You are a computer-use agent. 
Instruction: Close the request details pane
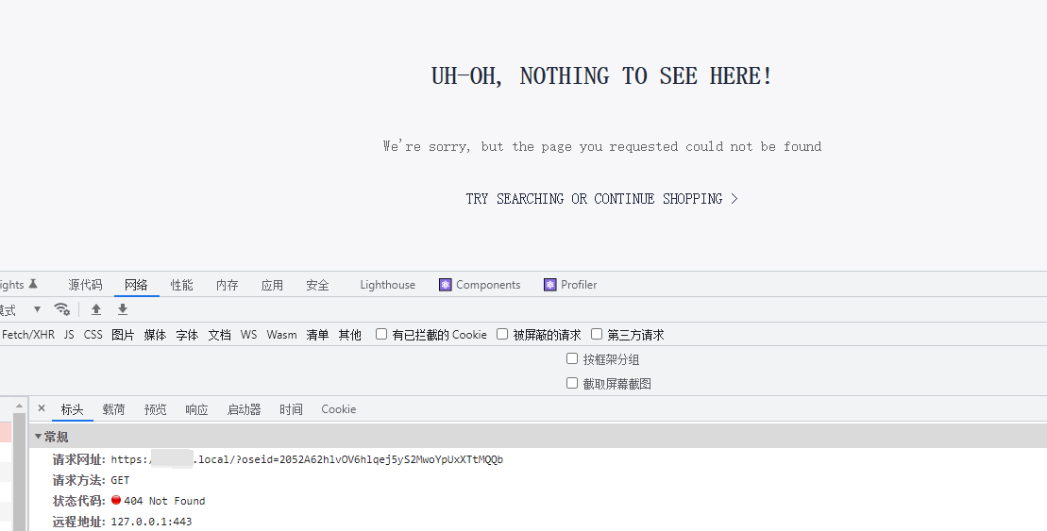click(42, 408)
